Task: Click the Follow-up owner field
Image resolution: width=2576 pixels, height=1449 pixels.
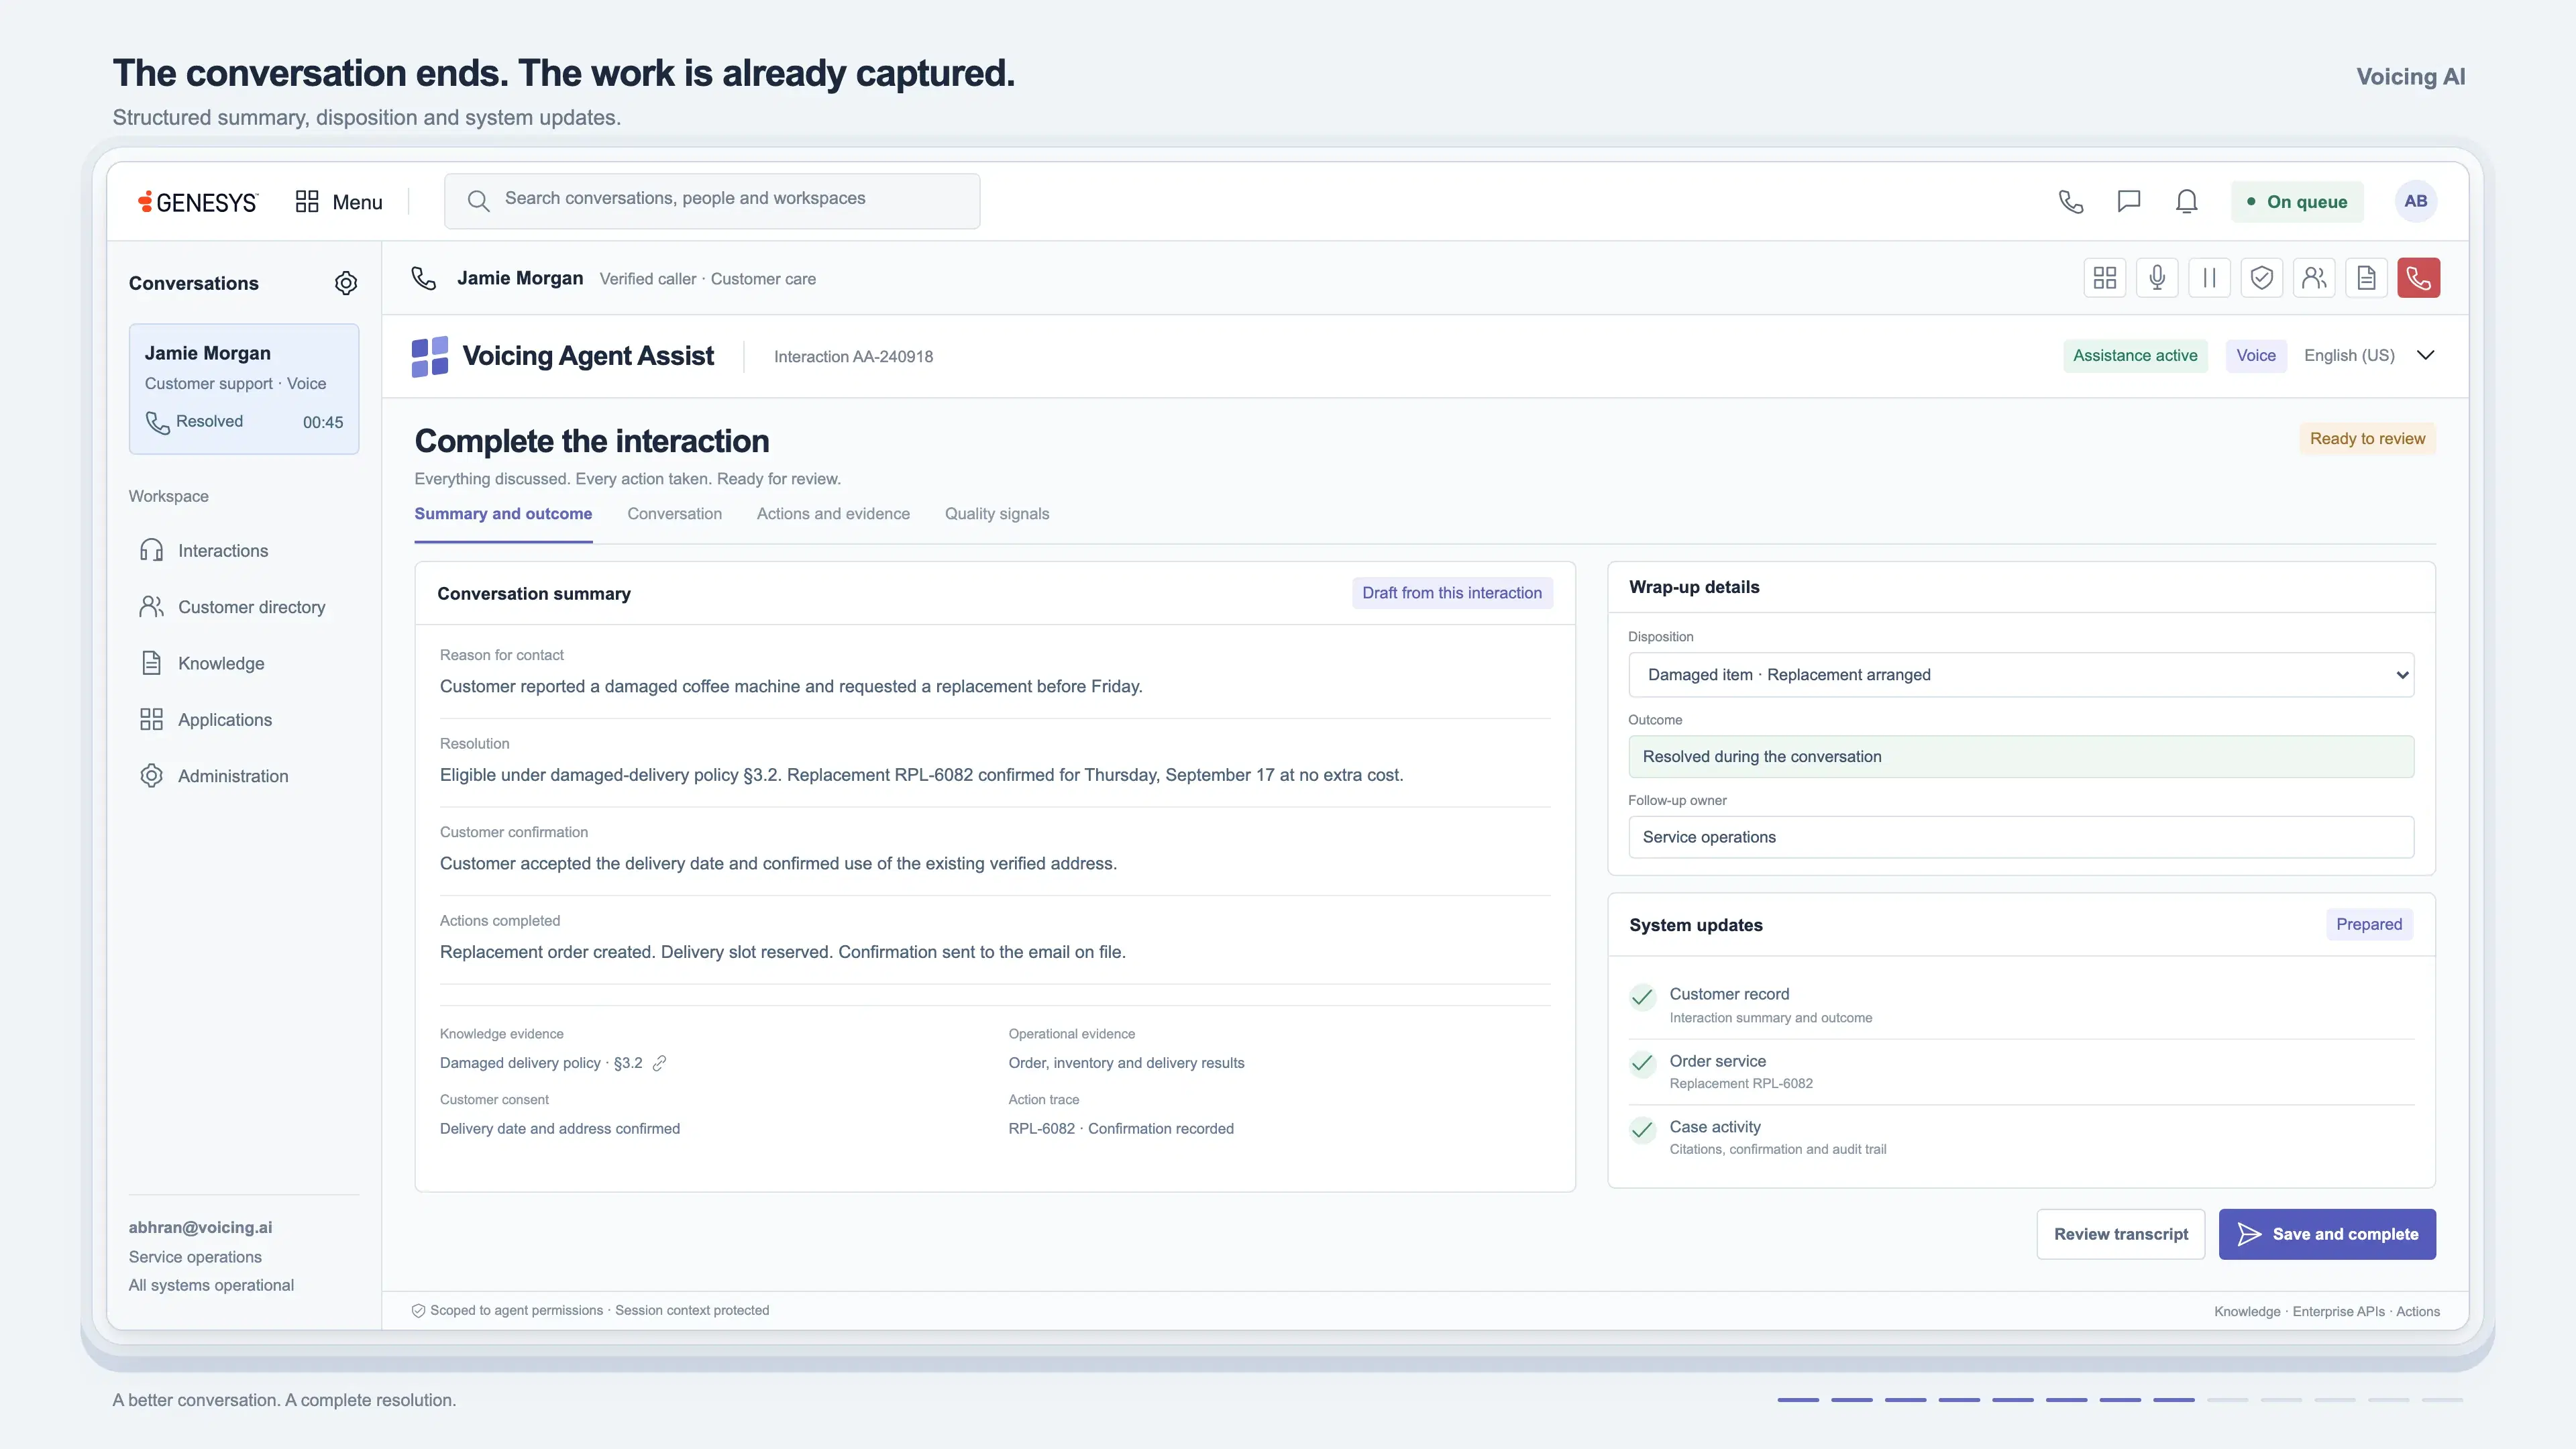Action: (2021, 837)
